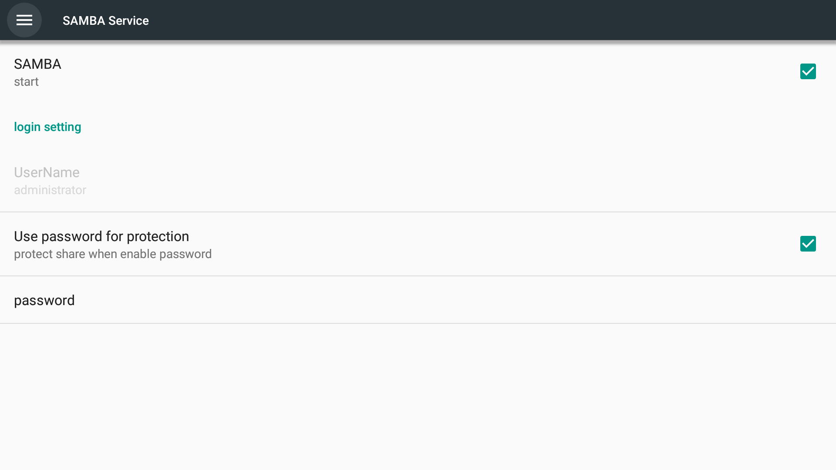This screenshot has width=836, height=470.
Task: Click the Use password for protection label
Action: coord(101,236)
